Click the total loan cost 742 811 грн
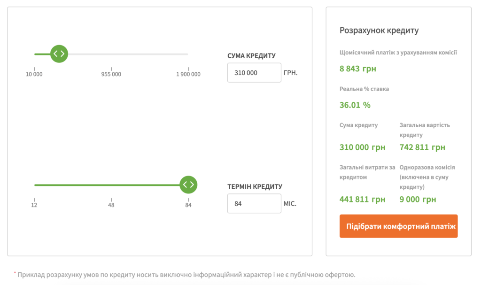The height and width of the screenshot is (285, 481). pyautogui.click(x=422, y=147)
